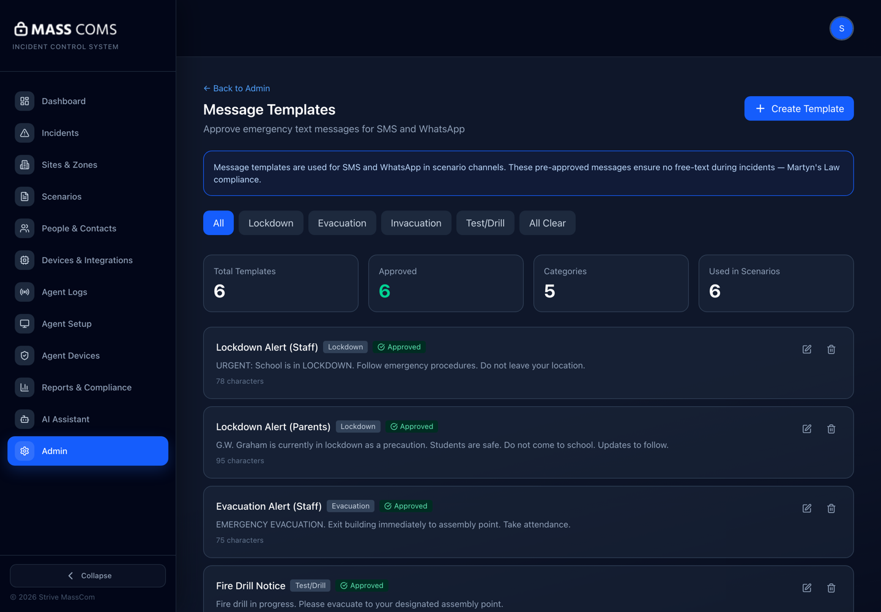Filter templates by All Clear
The height and width of the screenshot is (612, 881).
tap(548, 223)
